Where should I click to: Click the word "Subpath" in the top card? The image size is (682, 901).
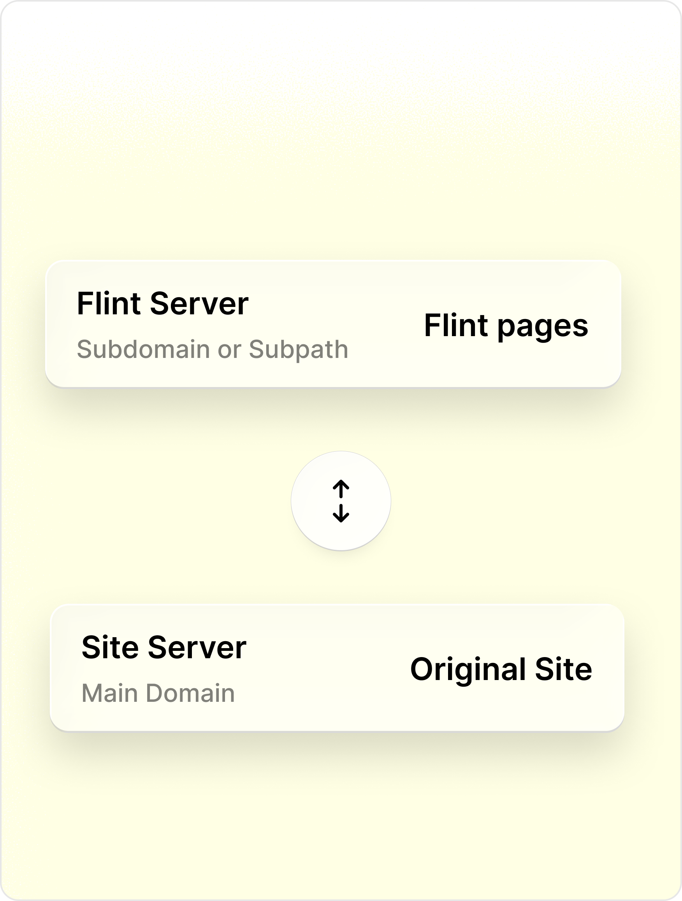click(299, 349)
